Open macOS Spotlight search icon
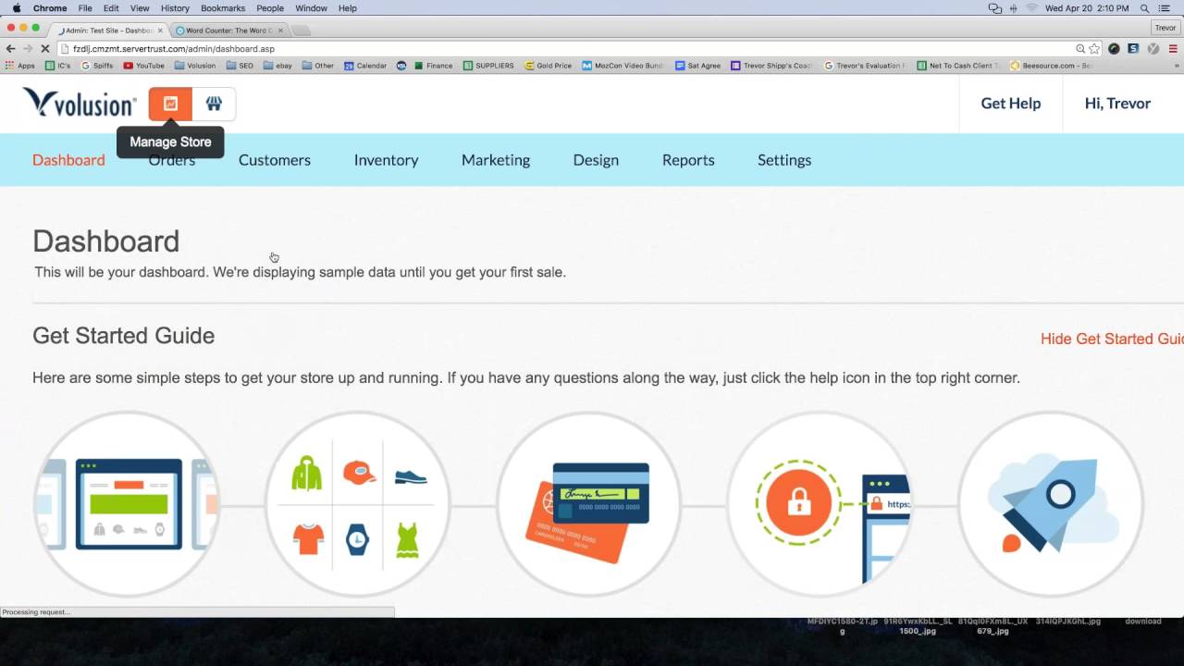1184x666 pixels. [x=1145, y=8]
